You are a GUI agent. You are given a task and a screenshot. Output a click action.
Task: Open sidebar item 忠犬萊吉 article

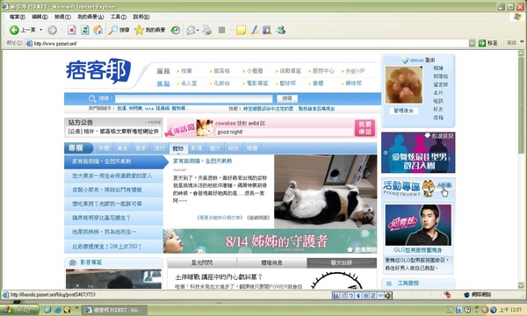tap(112, 176)
